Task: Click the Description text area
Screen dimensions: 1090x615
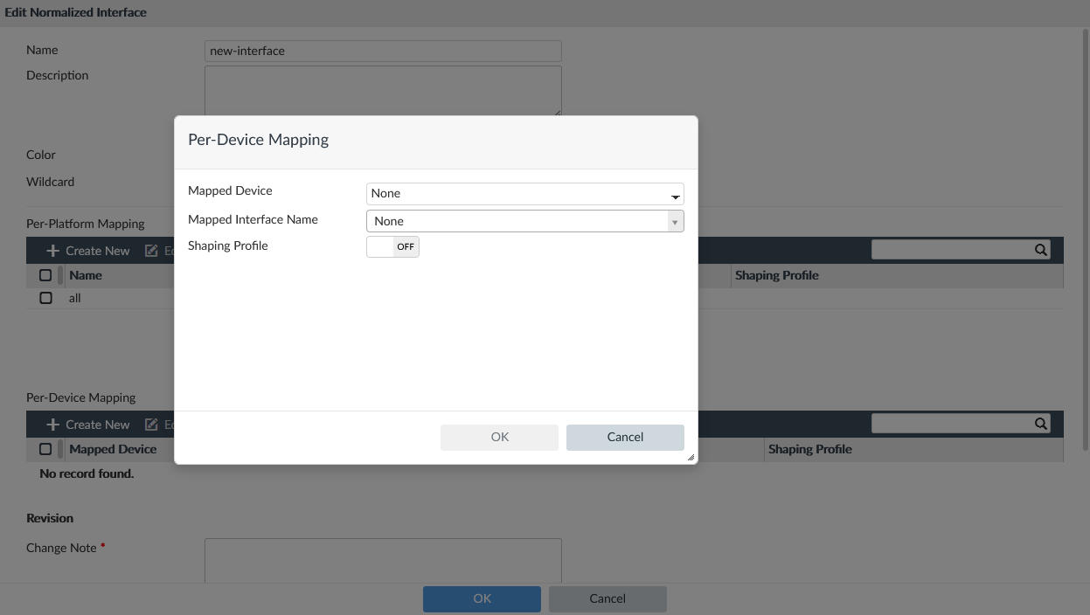Action: coord(383,89)
